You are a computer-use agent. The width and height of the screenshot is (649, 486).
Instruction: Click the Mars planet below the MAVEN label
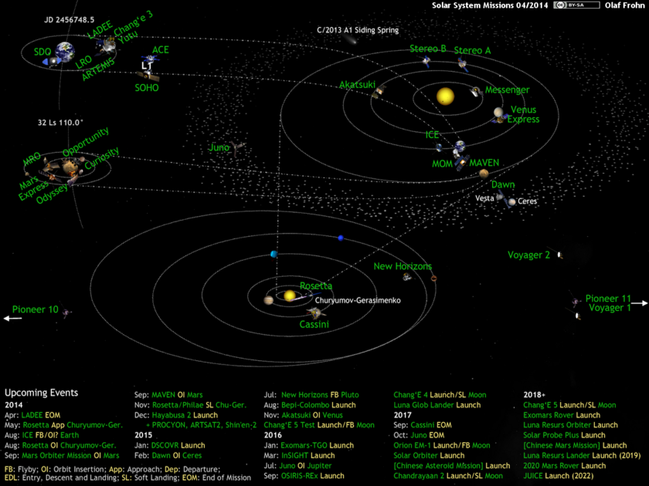(x=484, y=174)
